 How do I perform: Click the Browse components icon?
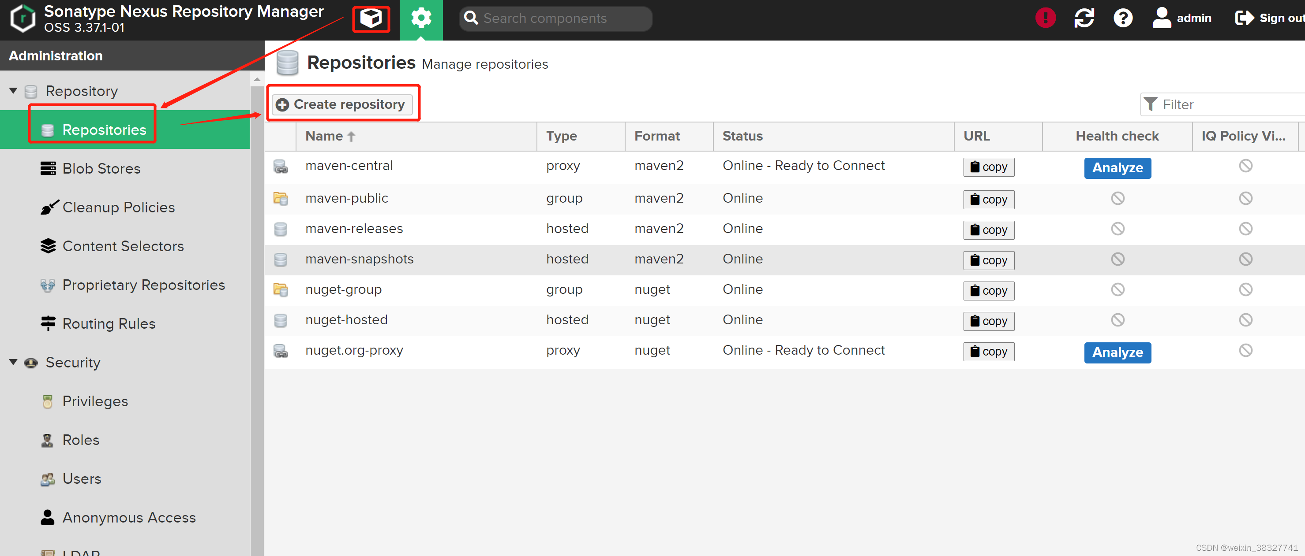(x=373, y=18)
